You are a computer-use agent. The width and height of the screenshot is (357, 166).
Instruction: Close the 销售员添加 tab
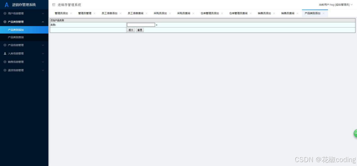pos(274,13)
